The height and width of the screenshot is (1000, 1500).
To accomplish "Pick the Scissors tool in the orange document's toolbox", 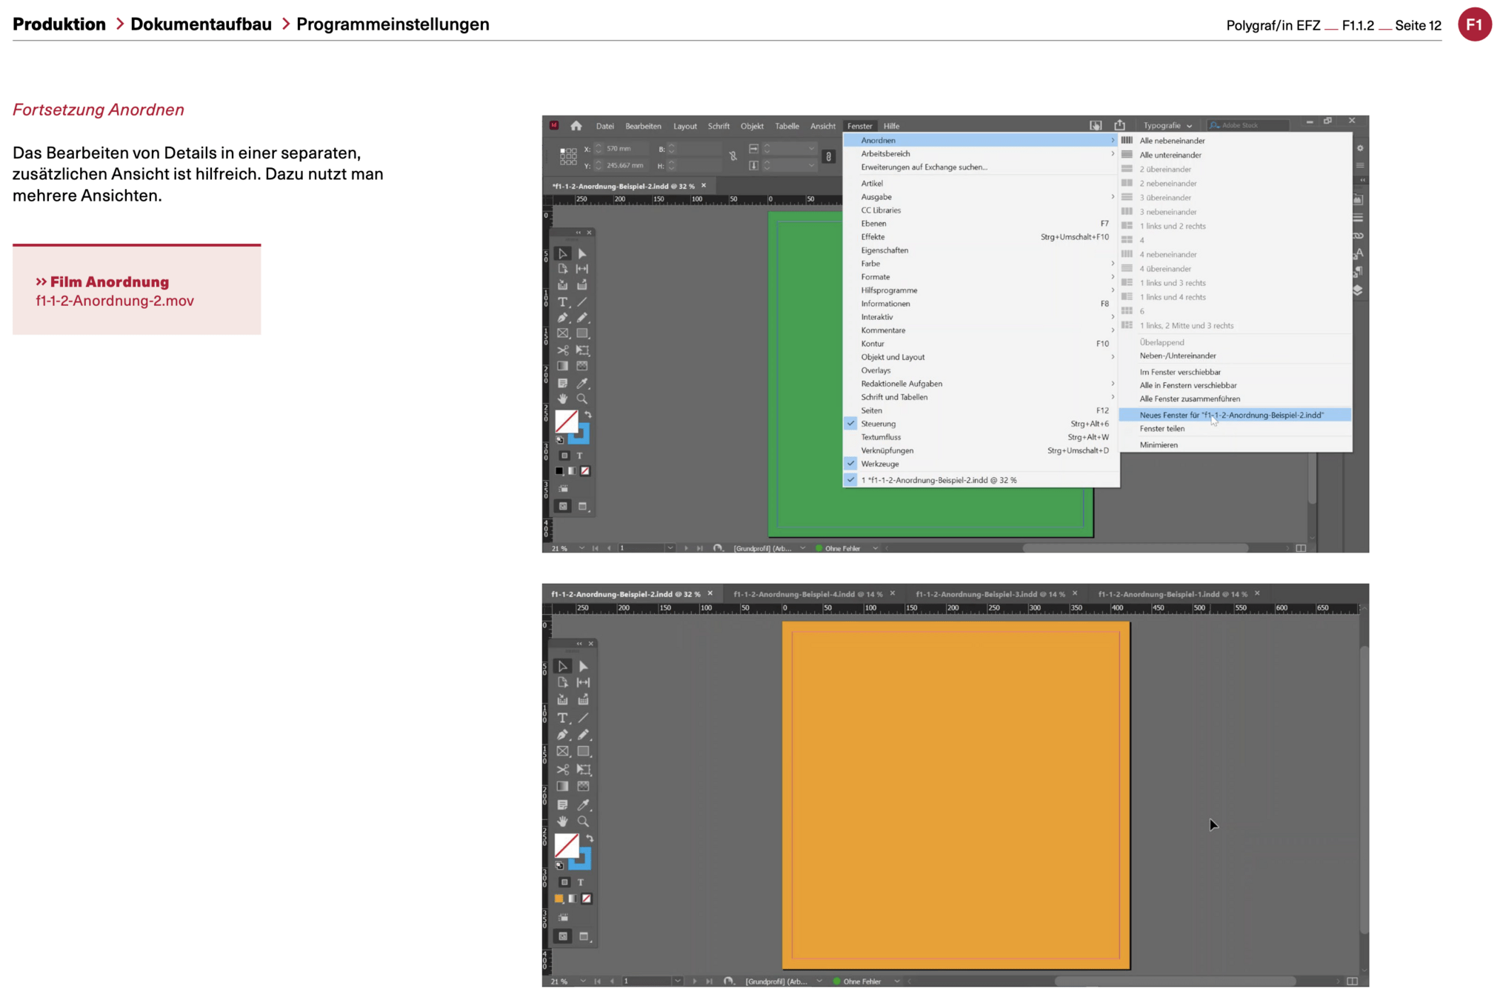I will 562,770.
